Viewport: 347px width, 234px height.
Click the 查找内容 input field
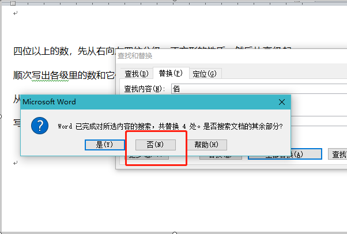259,89
